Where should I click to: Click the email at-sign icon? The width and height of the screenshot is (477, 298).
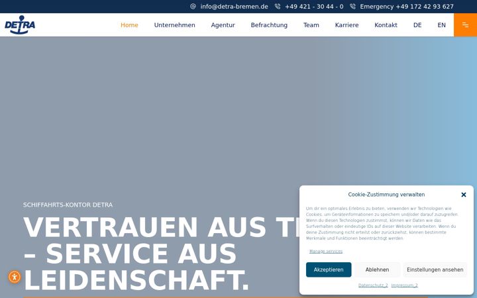[x=193, y=7]
